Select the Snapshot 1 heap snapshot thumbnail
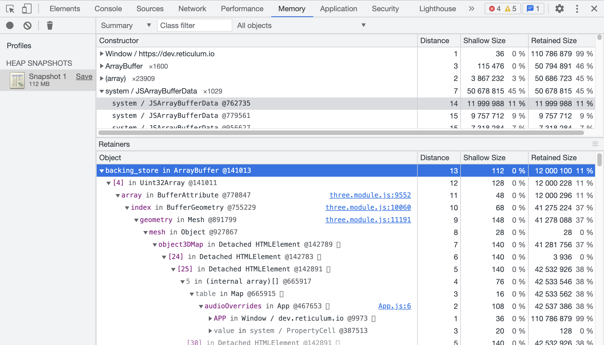Image resolution: width=604 pixels, height=345 pixels. point(17,80)
